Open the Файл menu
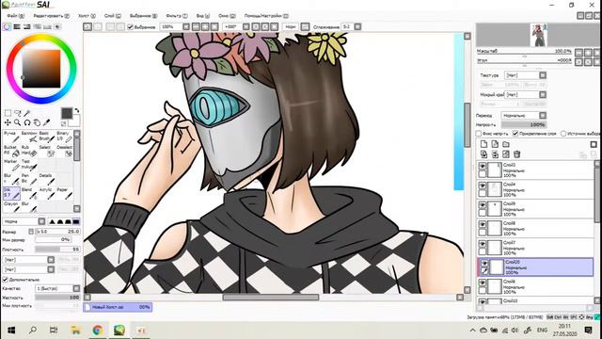 [16, 16]
